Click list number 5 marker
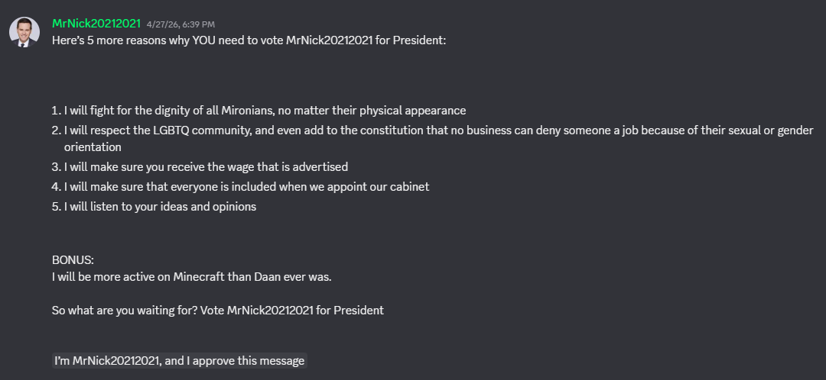 (57, 207)
